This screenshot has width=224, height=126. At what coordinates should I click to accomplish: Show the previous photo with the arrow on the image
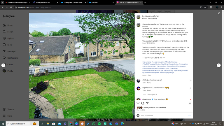(32, 66)
